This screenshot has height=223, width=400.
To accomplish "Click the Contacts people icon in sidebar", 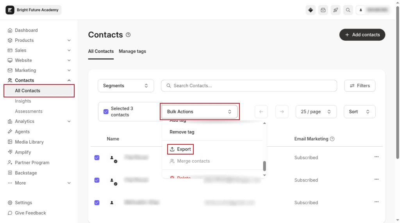I will tap(10, 80).
